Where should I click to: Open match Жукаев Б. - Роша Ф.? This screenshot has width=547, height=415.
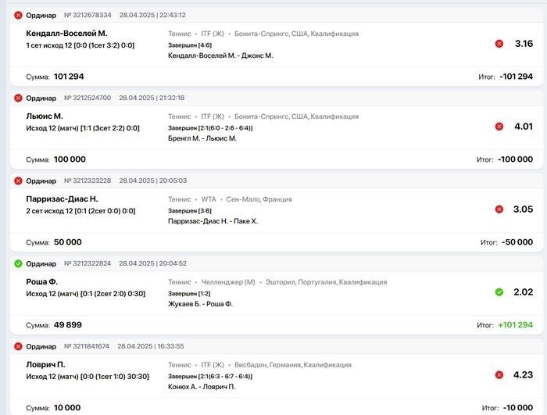tap(200, 304)
